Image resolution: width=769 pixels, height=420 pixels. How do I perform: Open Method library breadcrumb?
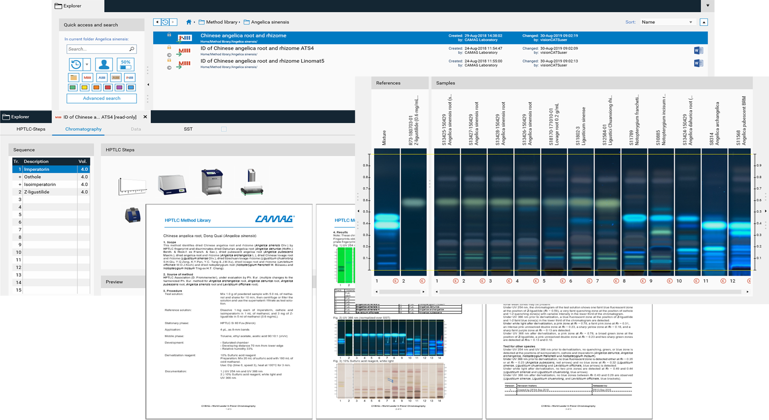click(219, 22)
